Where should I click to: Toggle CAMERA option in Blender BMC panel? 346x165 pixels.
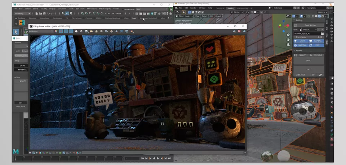coord(316,41)
